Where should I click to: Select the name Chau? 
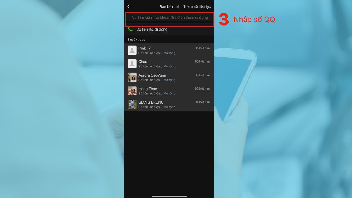[x=143, y=62]
